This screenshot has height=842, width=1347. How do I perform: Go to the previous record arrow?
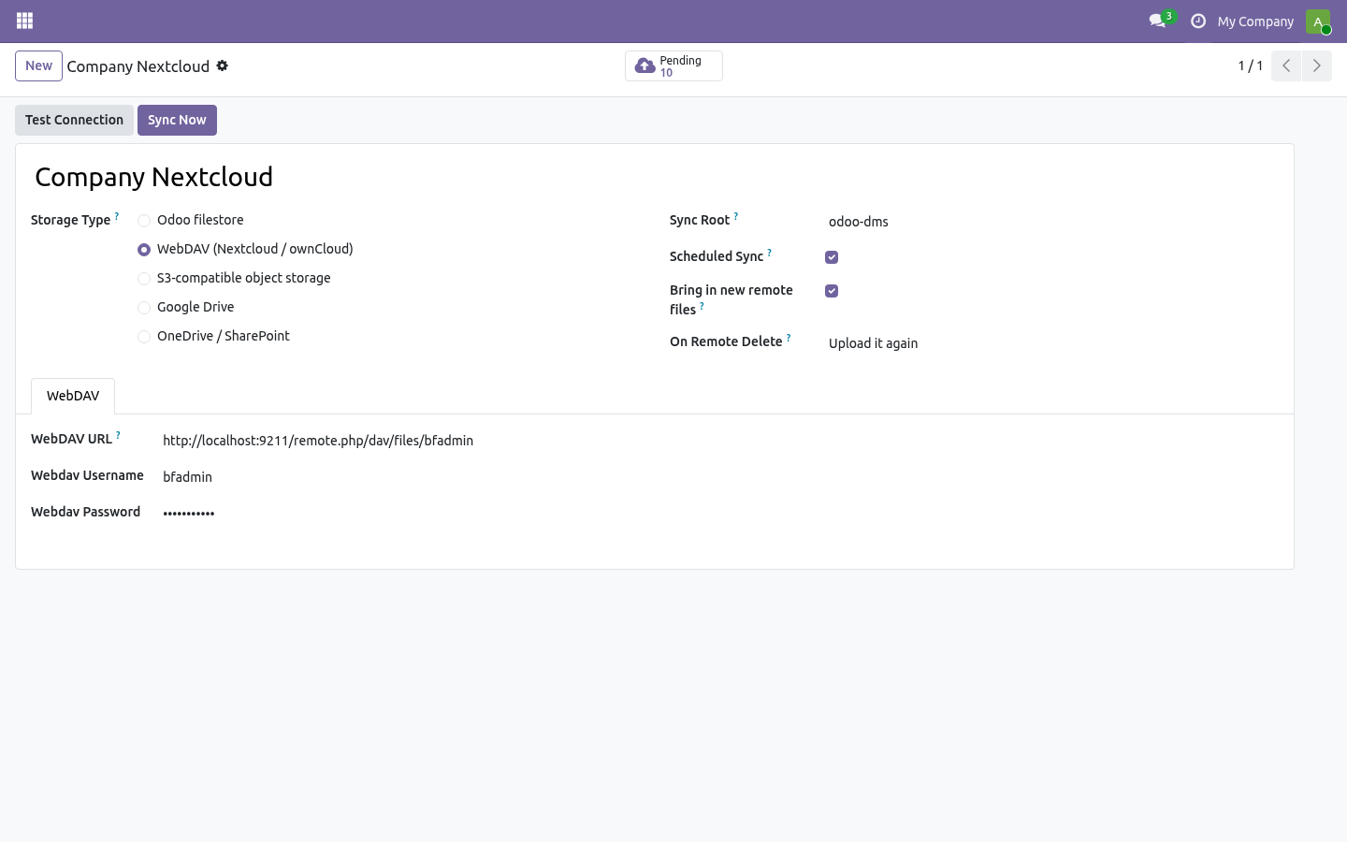[x=1286, y=65]
